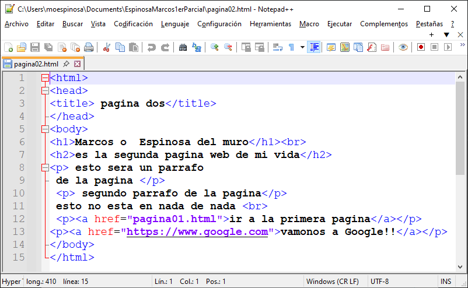
Task: Click the Zoom in toolbar icon
Action: (215, 47)
